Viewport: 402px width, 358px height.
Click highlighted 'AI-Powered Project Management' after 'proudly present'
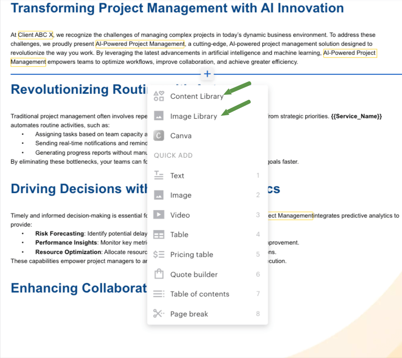point(140,44)
